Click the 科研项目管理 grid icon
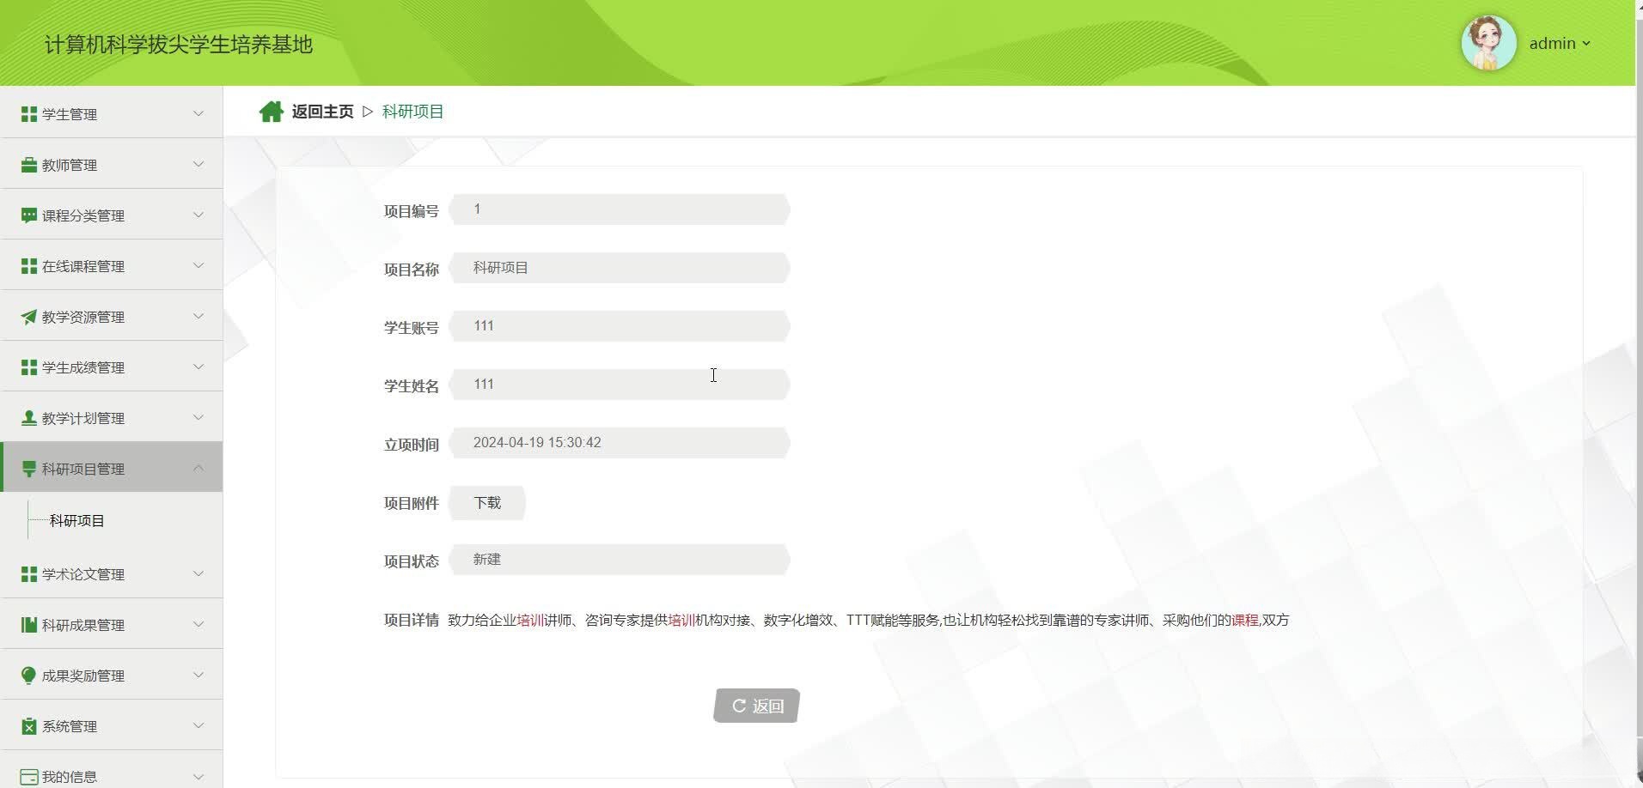The height and width of the screenshot is (788, 1643). [28, 468]
